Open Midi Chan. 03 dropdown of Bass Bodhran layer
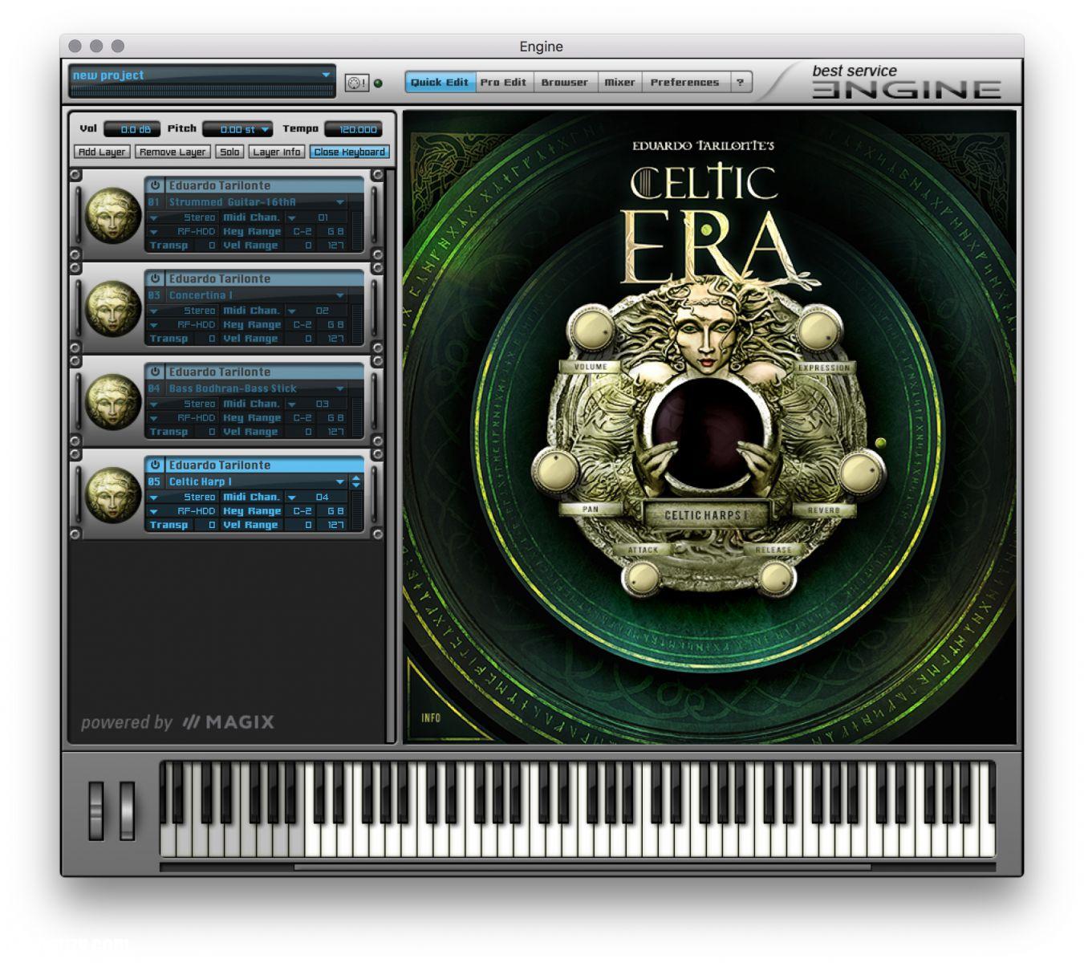This screenshot has width=1084, height=963. click(291, 404)
